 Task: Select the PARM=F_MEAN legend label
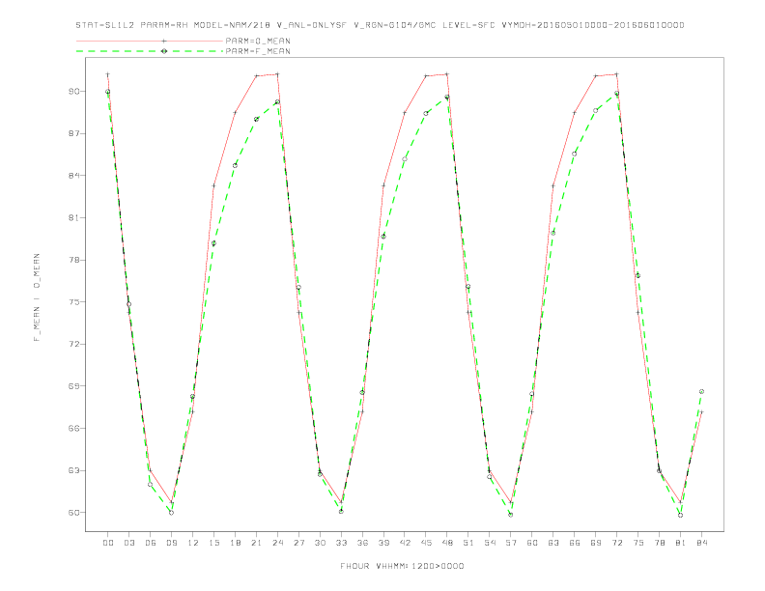click(x=258, y=51)
